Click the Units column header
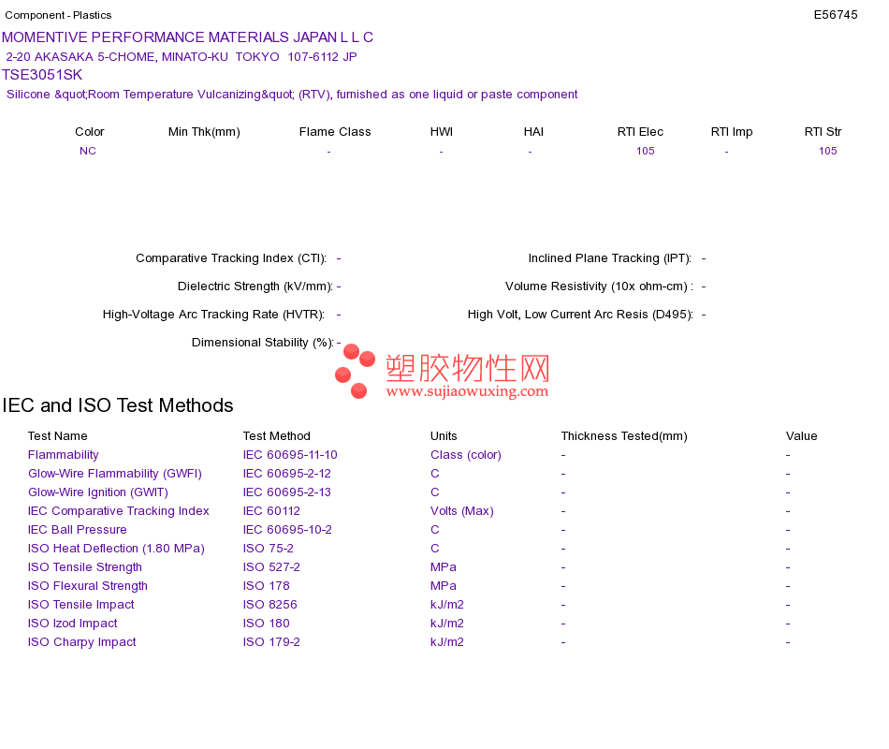 [444, 435]
